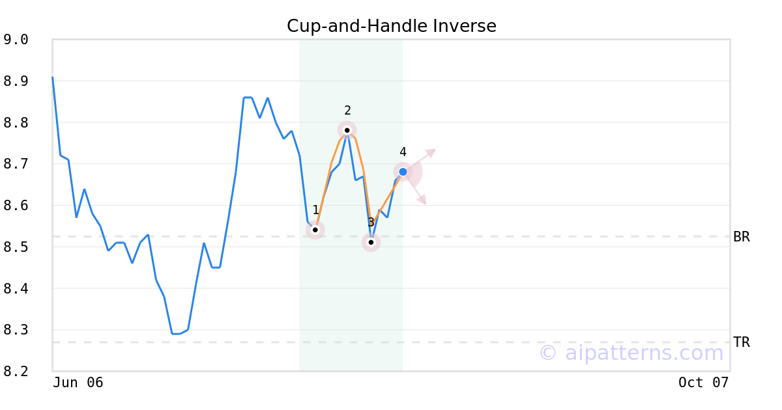Click the number 2 label above the peak
The image size is (782, 410).
347,111
